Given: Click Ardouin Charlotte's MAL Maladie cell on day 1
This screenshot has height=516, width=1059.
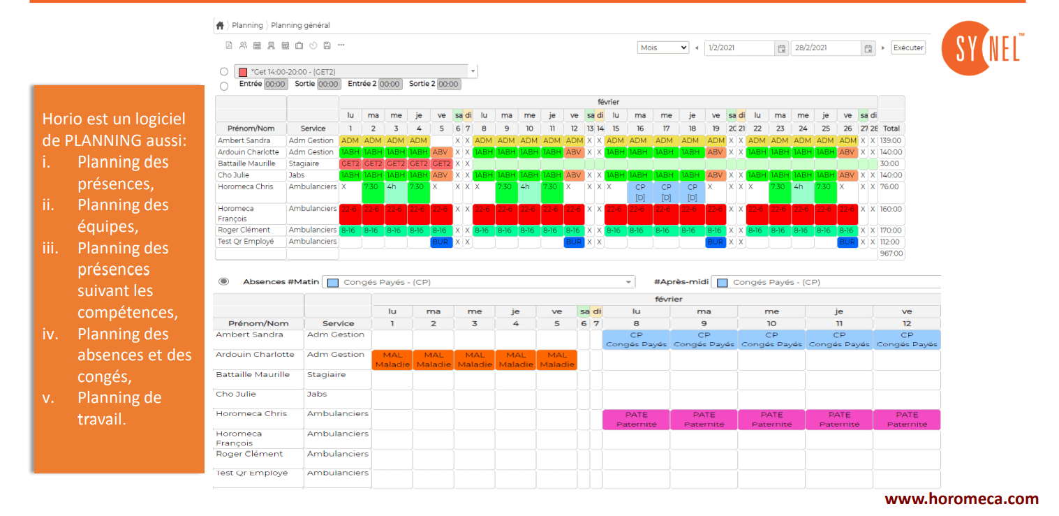Looking at the screenshot, I should tap(392, 360).
